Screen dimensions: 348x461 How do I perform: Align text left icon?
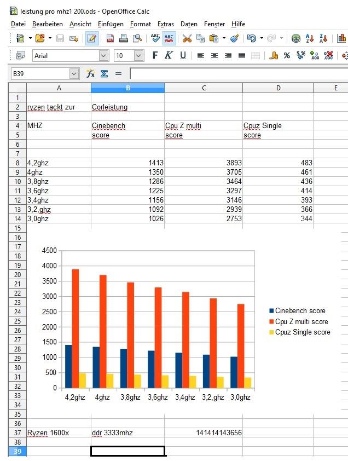(201, 55)
